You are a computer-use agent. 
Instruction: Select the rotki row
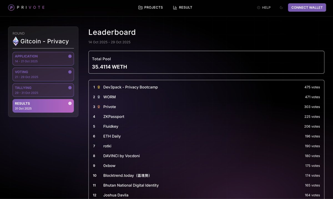pyautogui.click(x=206, y=146)
